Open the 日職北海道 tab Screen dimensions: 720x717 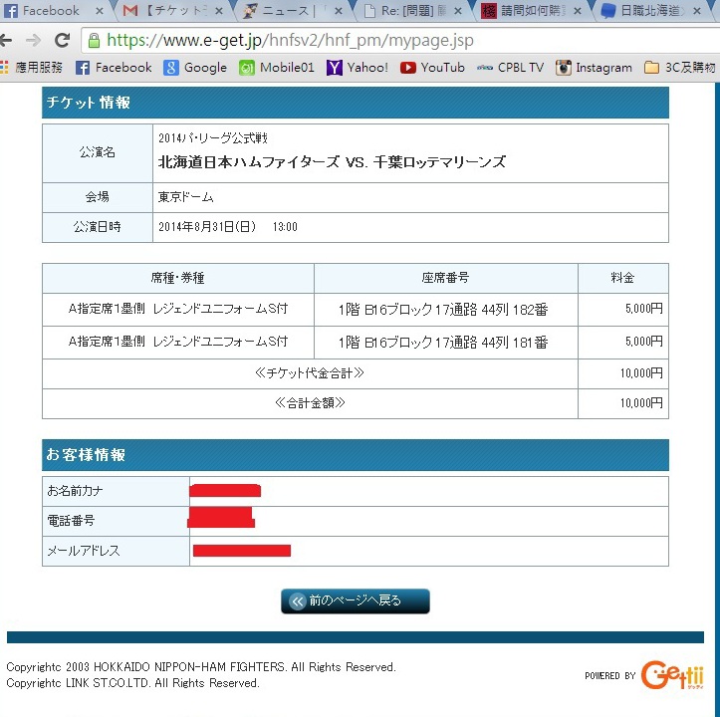point(650,11)
